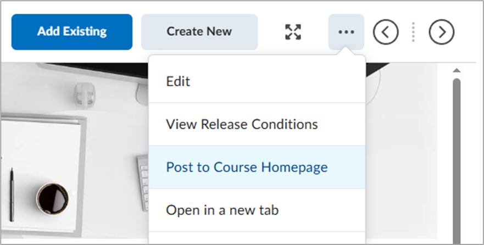484x245 pixels.
Task: Go to previous item with left chevron
Action: [x=386, y=32]
